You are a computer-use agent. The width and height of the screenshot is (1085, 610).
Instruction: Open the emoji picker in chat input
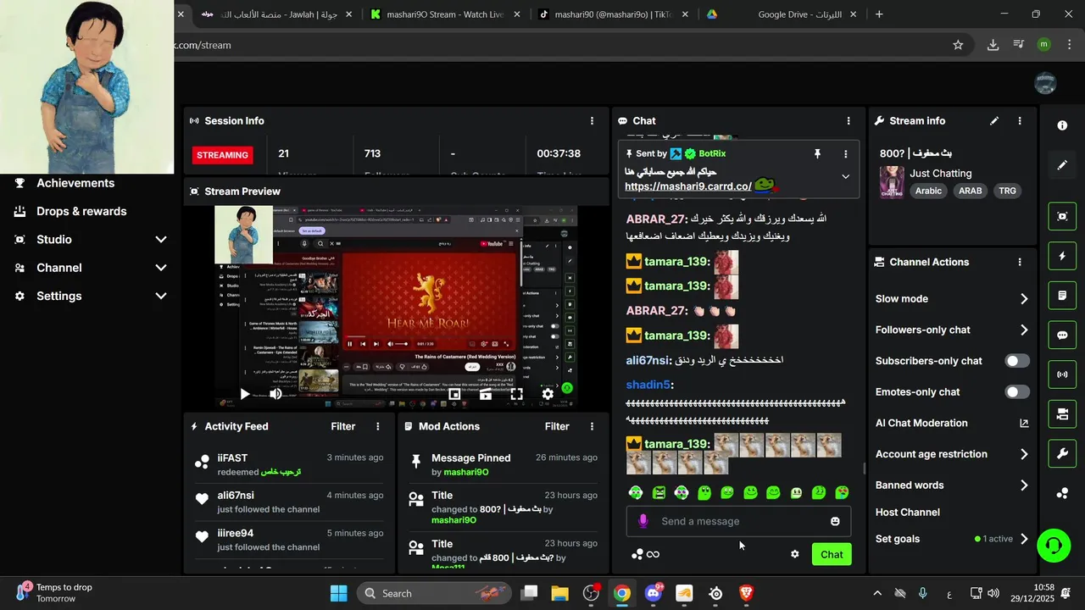[x=835, y=521]
